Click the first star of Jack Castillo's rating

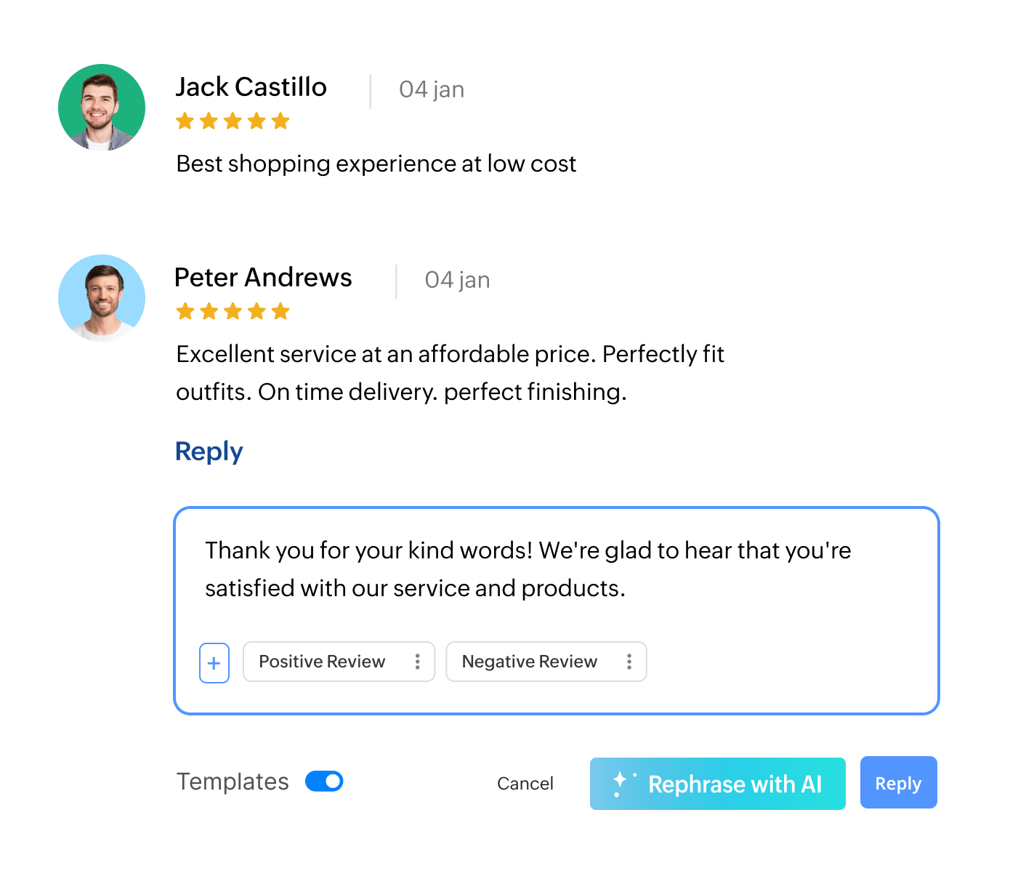(185, 121)
